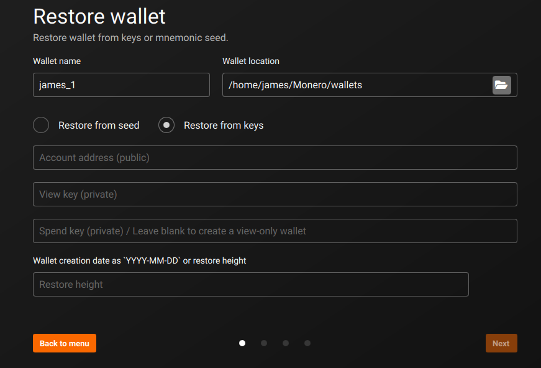The image size is (541, 368).
Task: Select the fourth page indicator dot
Action: pos(307,343)
